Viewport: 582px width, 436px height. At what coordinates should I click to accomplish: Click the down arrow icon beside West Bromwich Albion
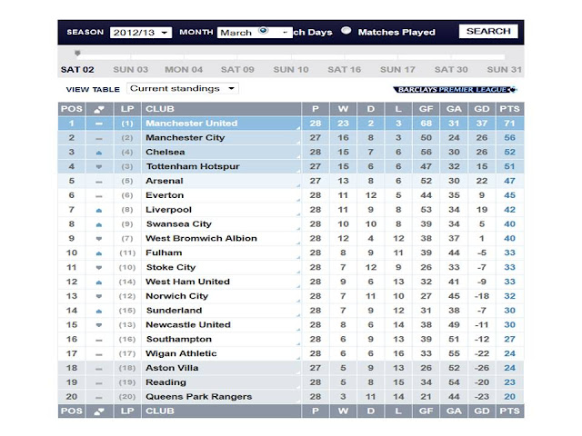click(x=98, y=239)
